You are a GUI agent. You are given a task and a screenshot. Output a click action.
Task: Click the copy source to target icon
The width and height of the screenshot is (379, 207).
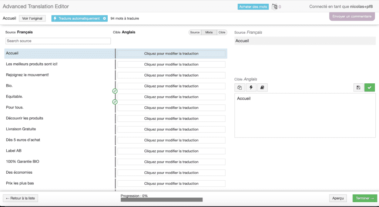coord(239,88)
